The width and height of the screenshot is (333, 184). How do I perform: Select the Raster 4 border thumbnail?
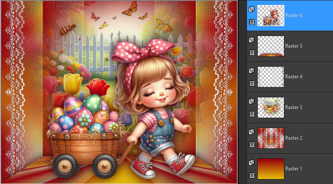point(271,77)
